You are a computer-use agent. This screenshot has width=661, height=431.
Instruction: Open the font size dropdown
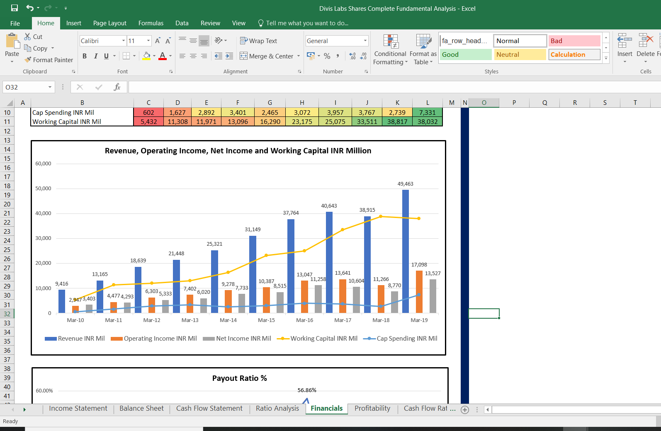coord(148,41)
